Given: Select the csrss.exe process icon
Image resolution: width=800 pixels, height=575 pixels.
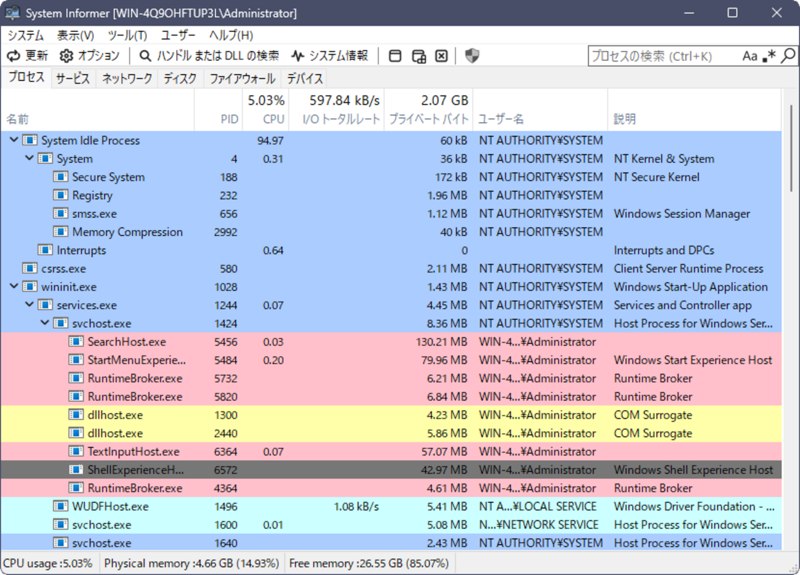Looking at the screenshot, I should [30, 269].
